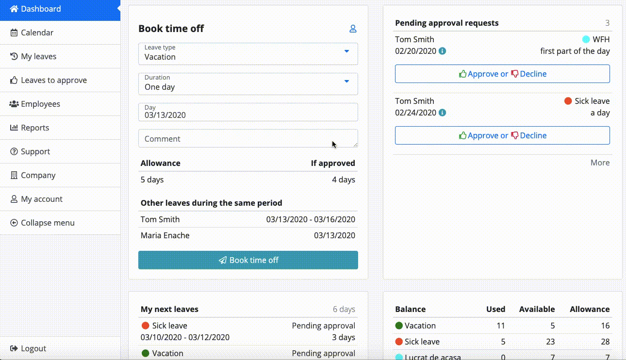Viewport: 626px width, 360px height.
Task: Open the Company menu item
Action: pyautogui.click(x=60, y=175)
